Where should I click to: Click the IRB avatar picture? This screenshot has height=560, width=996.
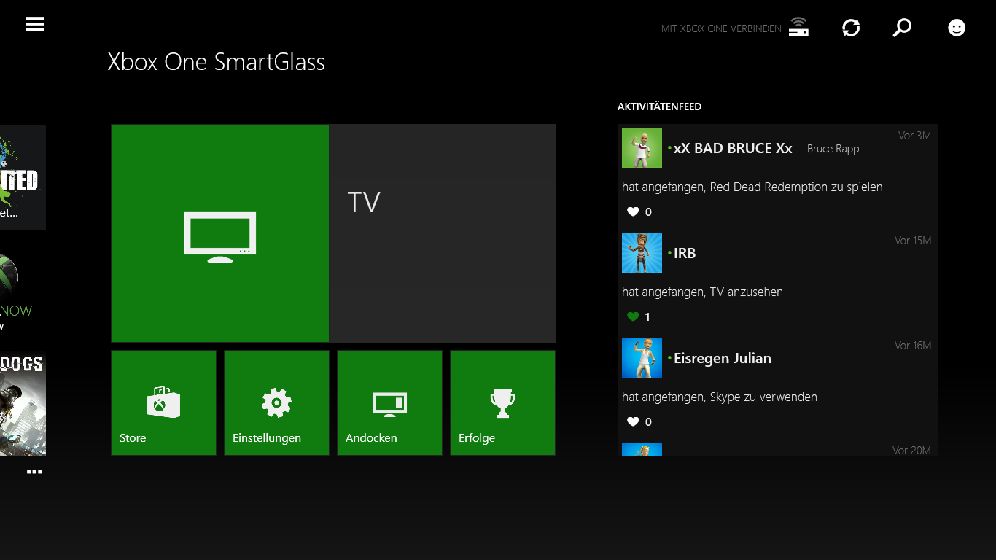click(x=642, y=253)
